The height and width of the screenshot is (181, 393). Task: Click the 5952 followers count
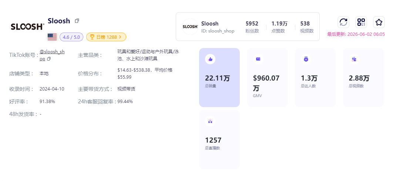click(x=252, y=24)
